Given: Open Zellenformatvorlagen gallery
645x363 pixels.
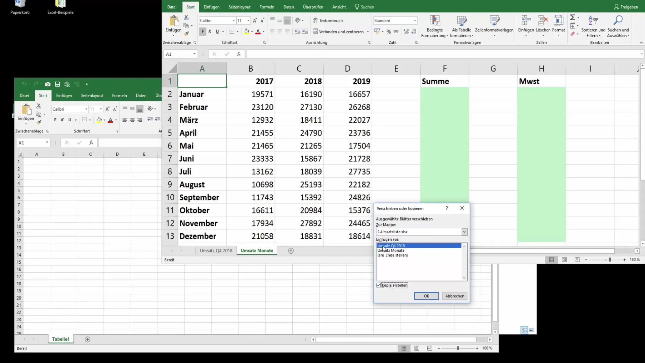Looking at the screenshot, I should click(x=494, y=27).
